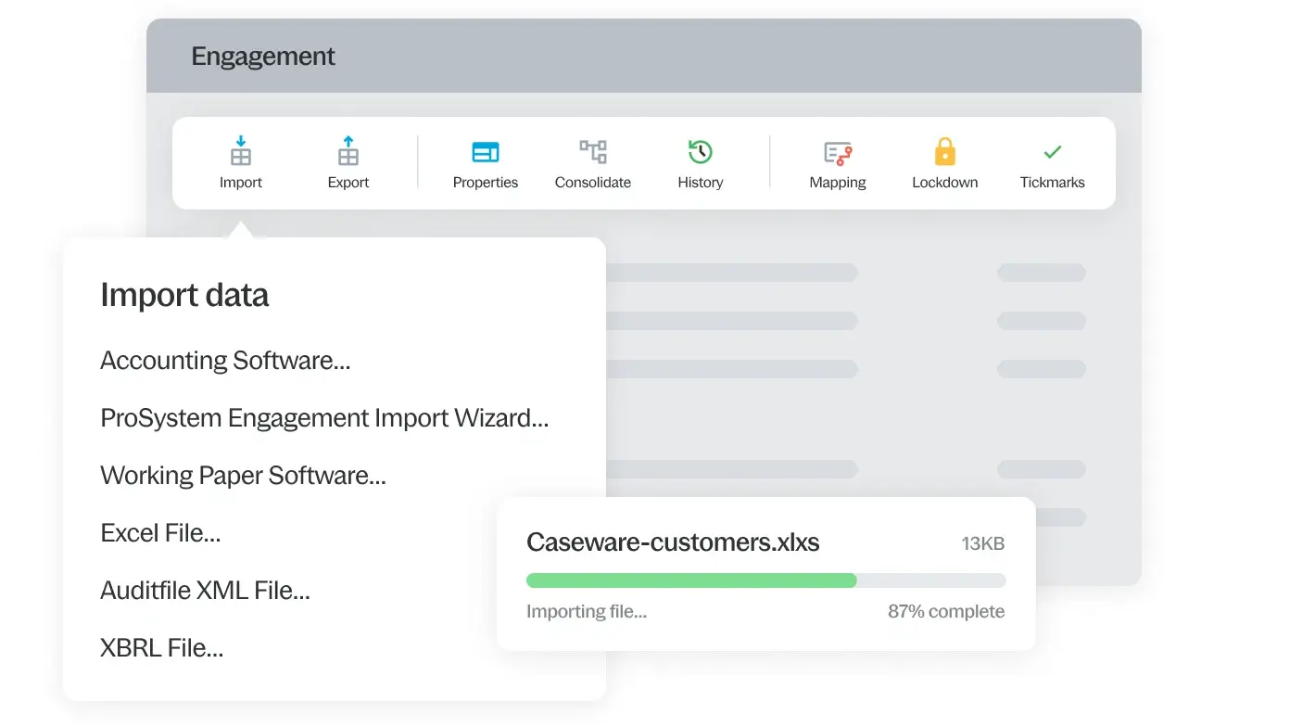
Task: Select the Consolidate tool icon
Action: click(x=593, y=152)
